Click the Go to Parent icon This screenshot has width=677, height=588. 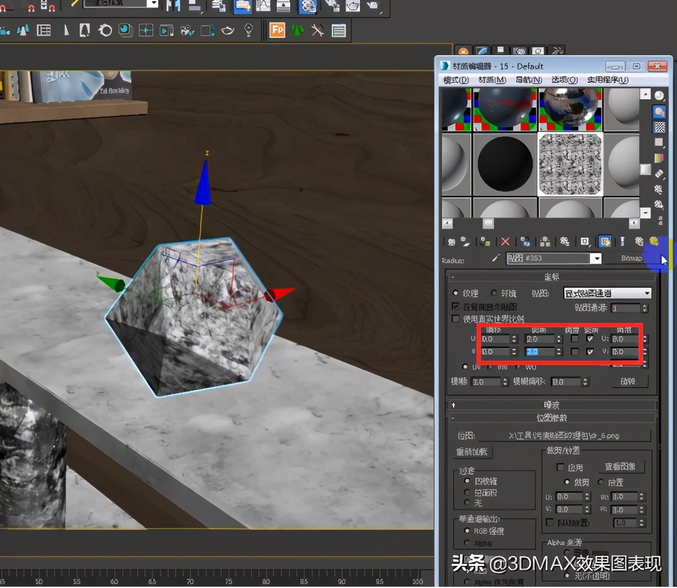pos(621,241)
